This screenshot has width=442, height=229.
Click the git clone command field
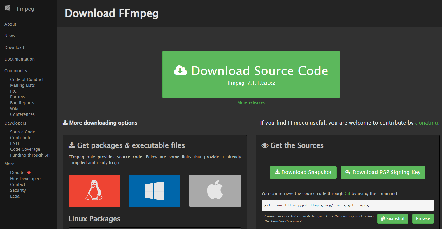[347, 205]
